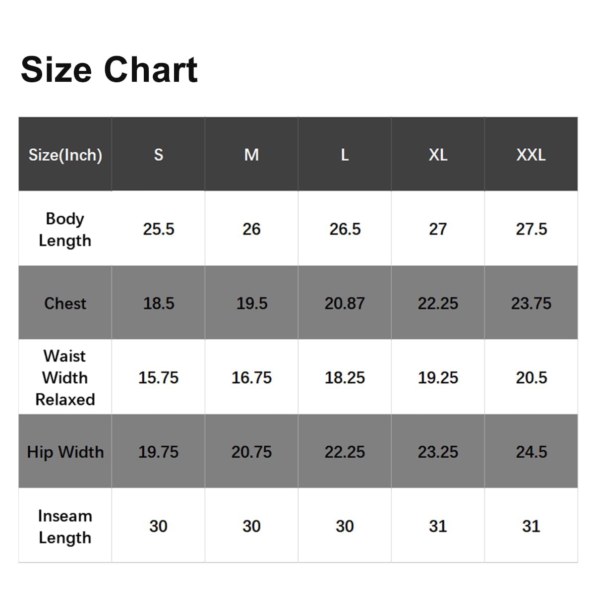Click the Size Chart heading

109,69
